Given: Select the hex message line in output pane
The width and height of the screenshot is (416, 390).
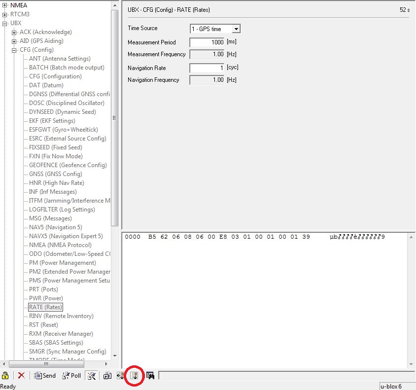Looking at the screenshot, I should click(x=222, y=237).
